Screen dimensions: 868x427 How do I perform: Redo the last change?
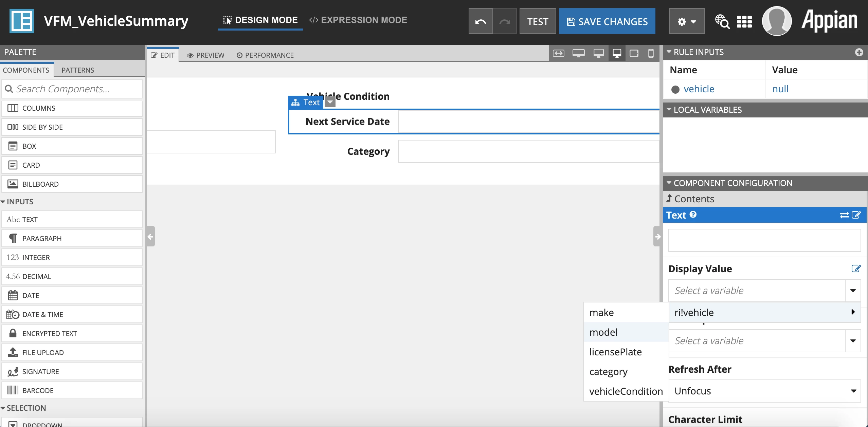pos(505,21)
